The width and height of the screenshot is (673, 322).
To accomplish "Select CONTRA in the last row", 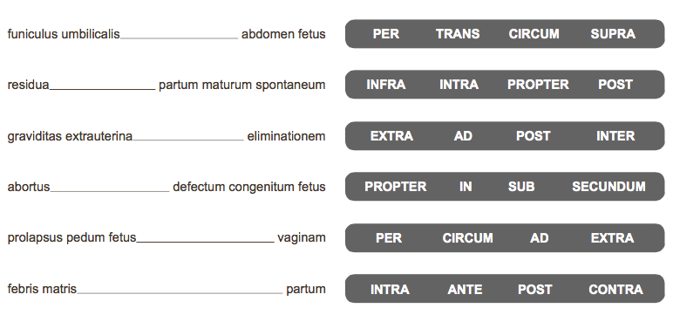I will [x=616, y=290].
